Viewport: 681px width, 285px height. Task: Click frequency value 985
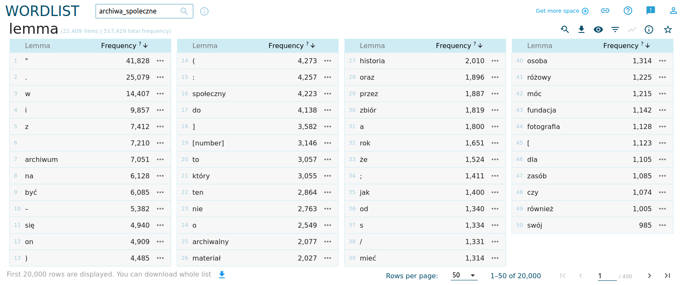point(645,225)
